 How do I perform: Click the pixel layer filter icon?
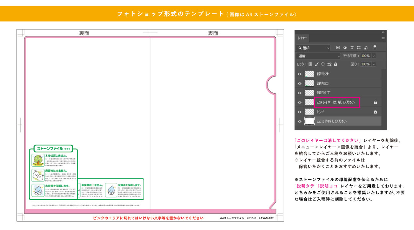click(338, 48)
